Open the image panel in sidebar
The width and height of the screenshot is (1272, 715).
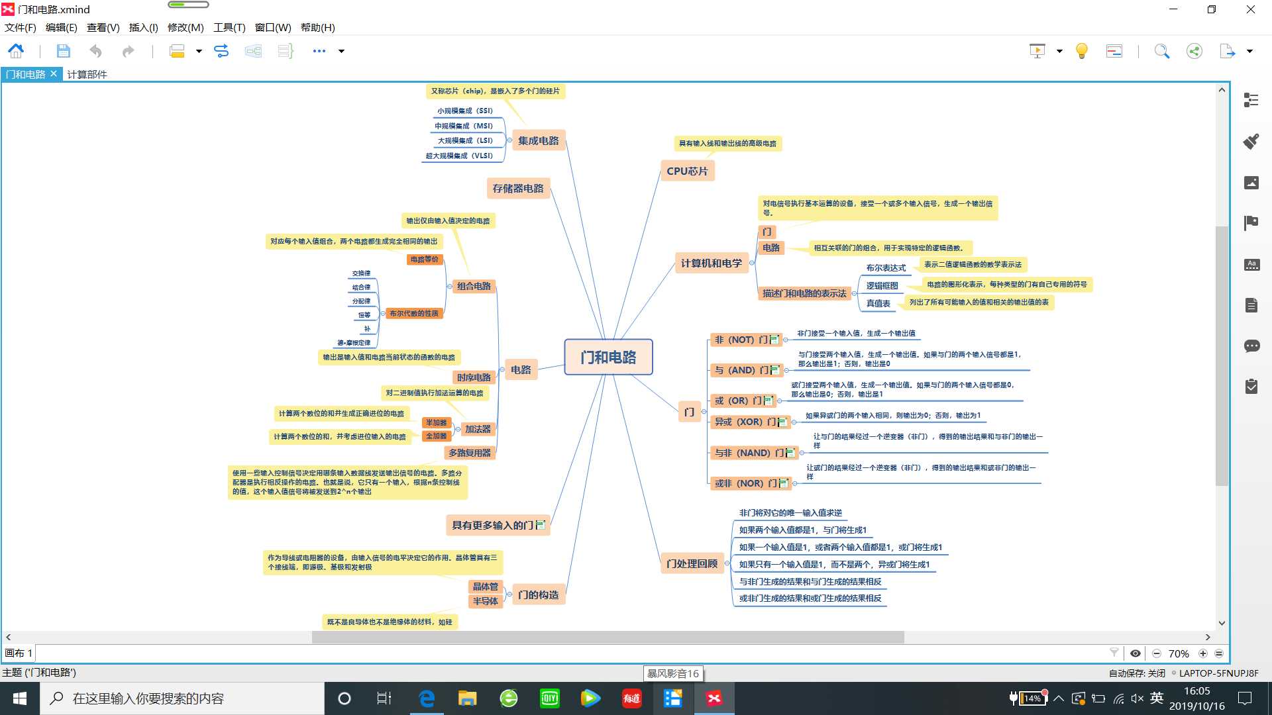coord(1251,182)
